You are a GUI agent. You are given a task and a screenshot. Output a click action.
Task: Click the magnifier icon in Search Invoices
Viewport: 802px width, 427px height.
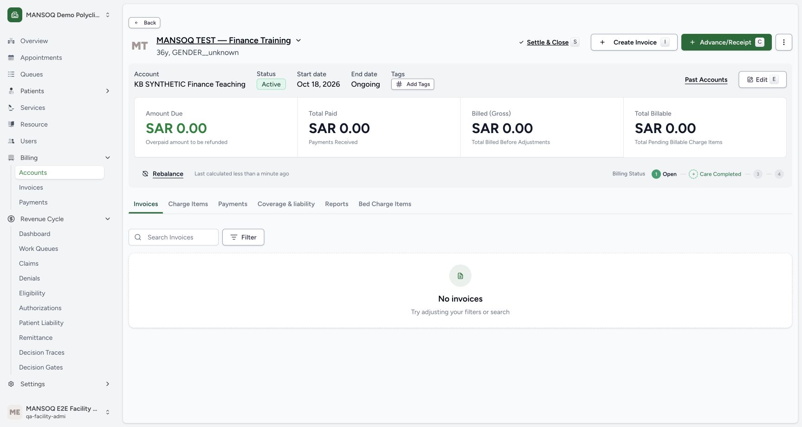tap(138, 237)
